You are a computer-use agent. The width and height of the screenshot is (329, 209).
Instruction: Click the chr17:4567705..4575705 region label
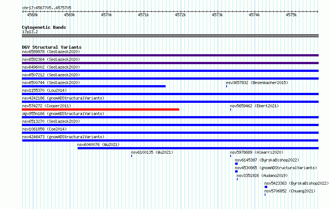(x=47, y=8)
